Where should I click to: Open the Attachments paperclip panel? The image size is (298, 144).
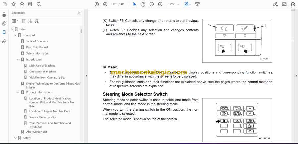(x=4, y=41)
